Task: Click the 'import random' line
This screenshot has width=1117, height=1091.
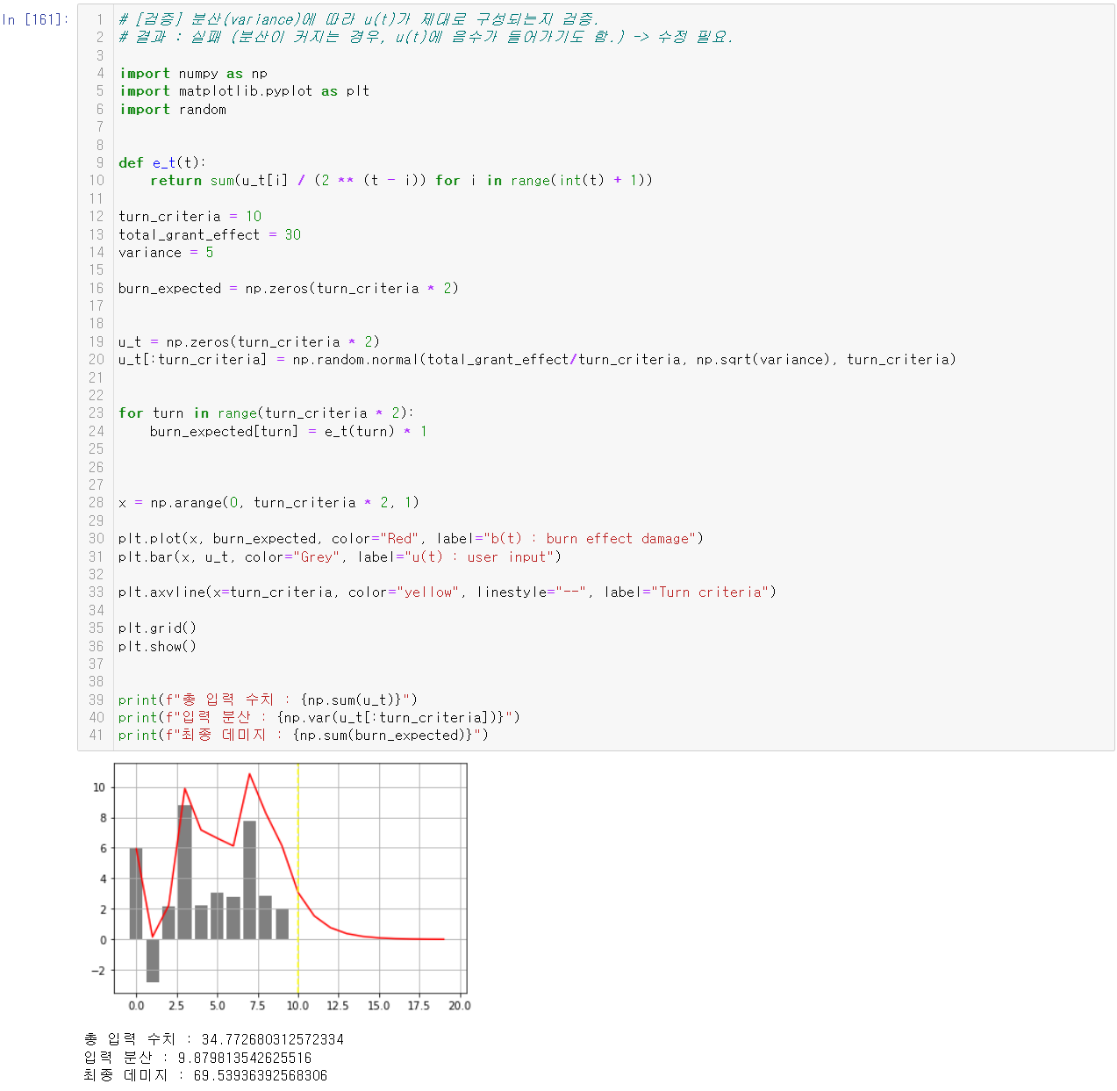Action: pyautogui.click(x=173, y=110)
